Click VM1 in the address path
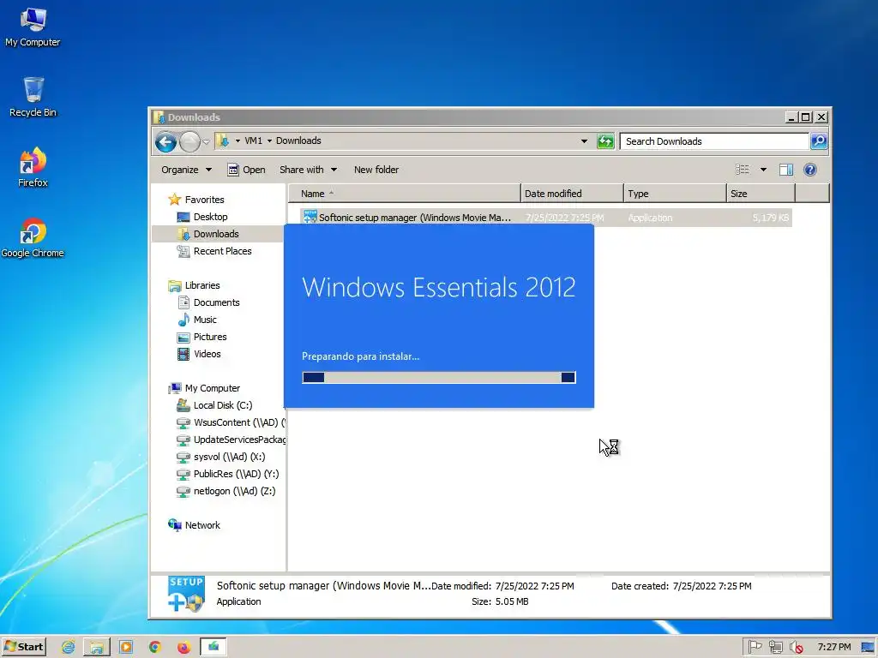This screenshot has width=878, height=658. 253,141
